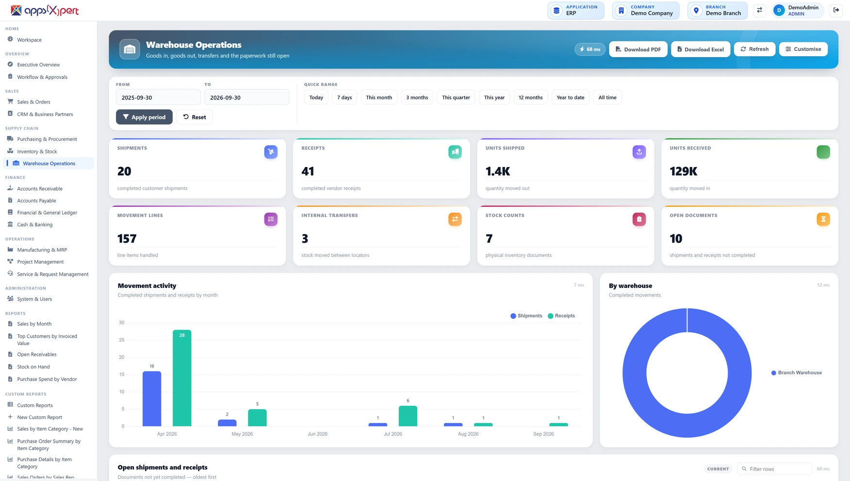Click the logout icon in top bar
850x481 pixels.
(836, 10)
